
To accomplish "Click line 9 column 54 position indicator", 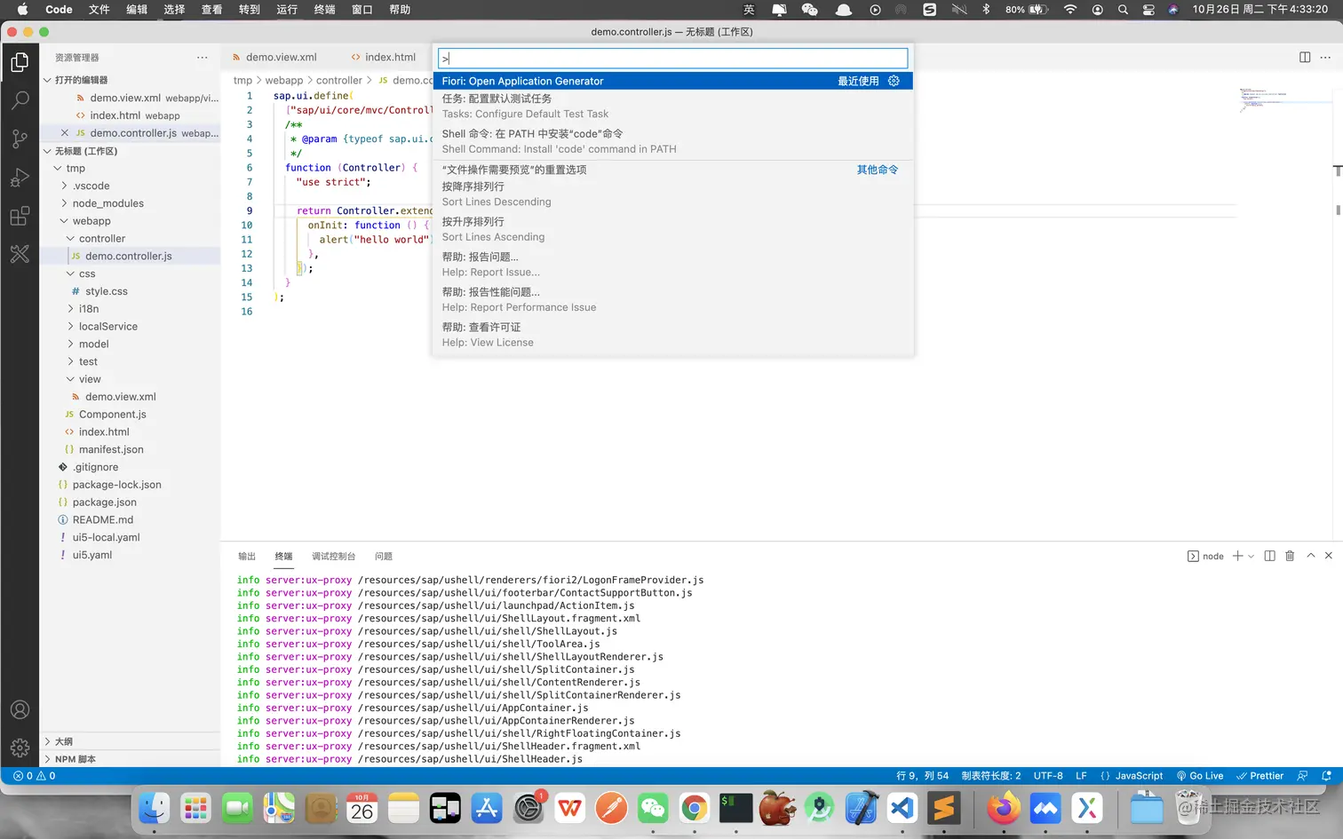I will pyautogui.click(x=922, y=776).
